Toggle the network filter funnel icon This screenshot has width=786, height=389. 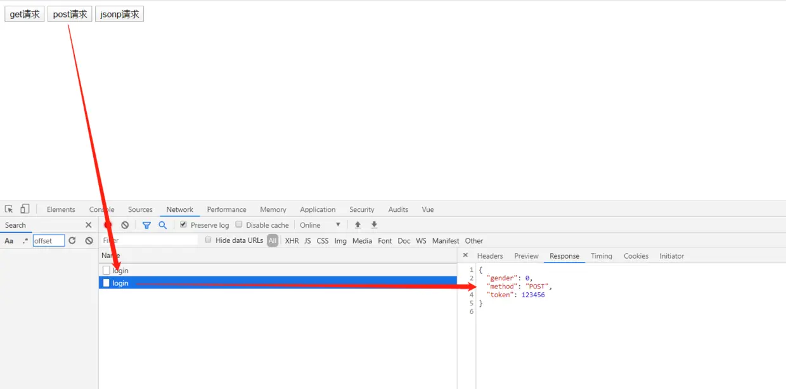click(x=146, y=225)
